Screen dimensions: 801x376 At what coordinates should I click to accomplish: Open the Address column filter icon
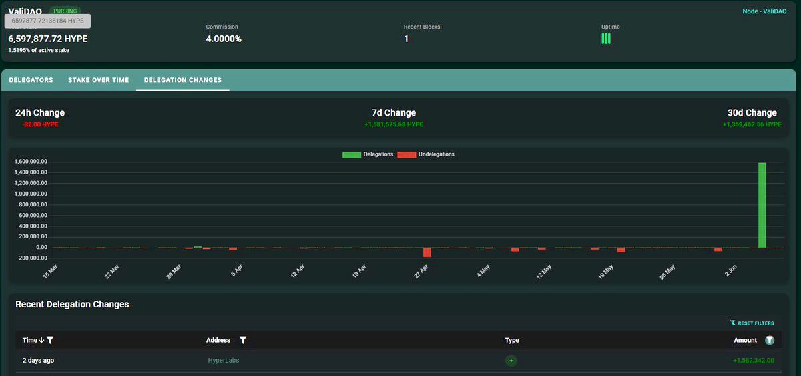pos(243,340)
